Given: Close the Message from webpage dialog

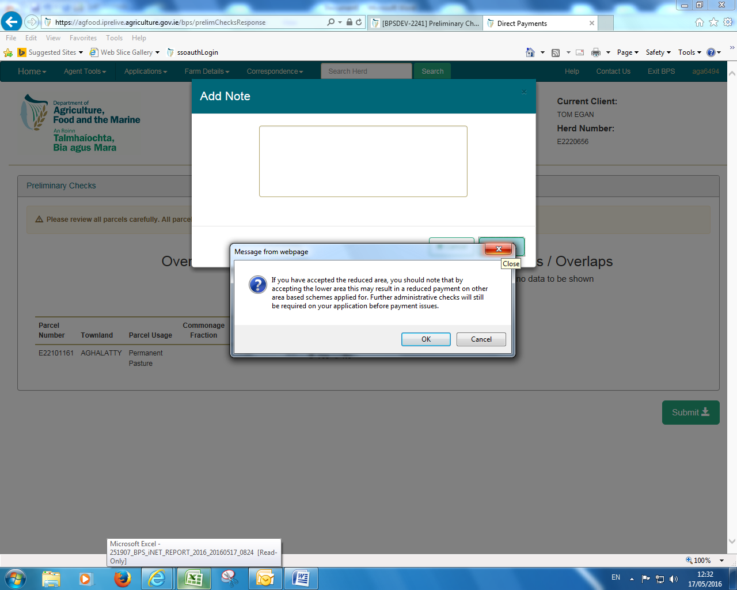Looking at the screenshot, I should tap(499, 249).
